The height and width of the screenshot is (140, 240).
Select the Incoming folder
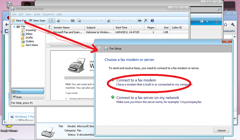coord(28,30)
